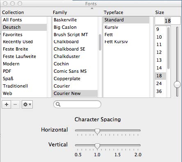The width and height of the screenshot is (182, 162).
Task: Select the Courier New family
Action: click(x=75, y=93)
